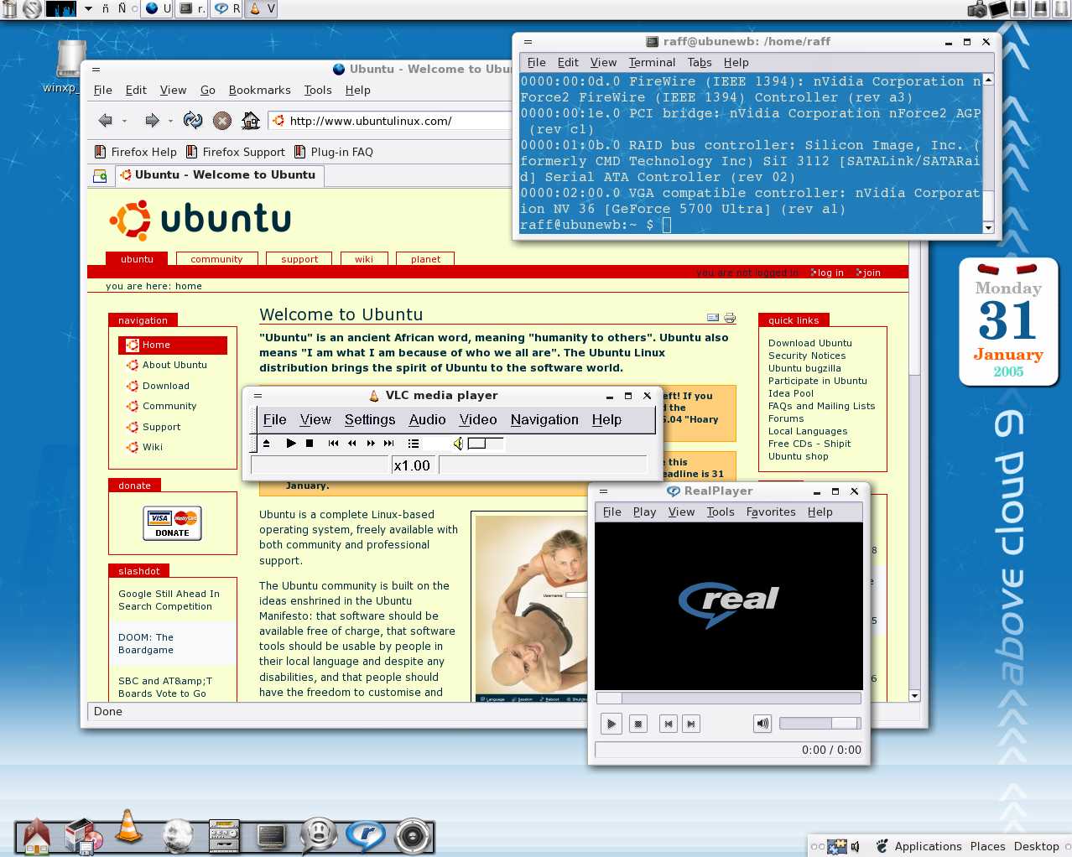Click the VLC eject button
Image resolution: width=1072 pixels, height=857 pixels.
coord(266,444)
